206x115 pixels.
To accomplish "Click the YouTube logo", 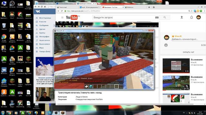I will 72,17.
